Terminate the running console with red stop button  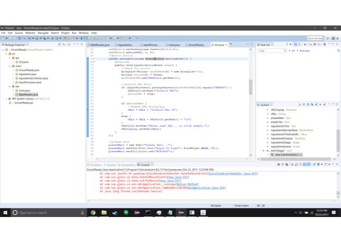click(x=278, y=165)
